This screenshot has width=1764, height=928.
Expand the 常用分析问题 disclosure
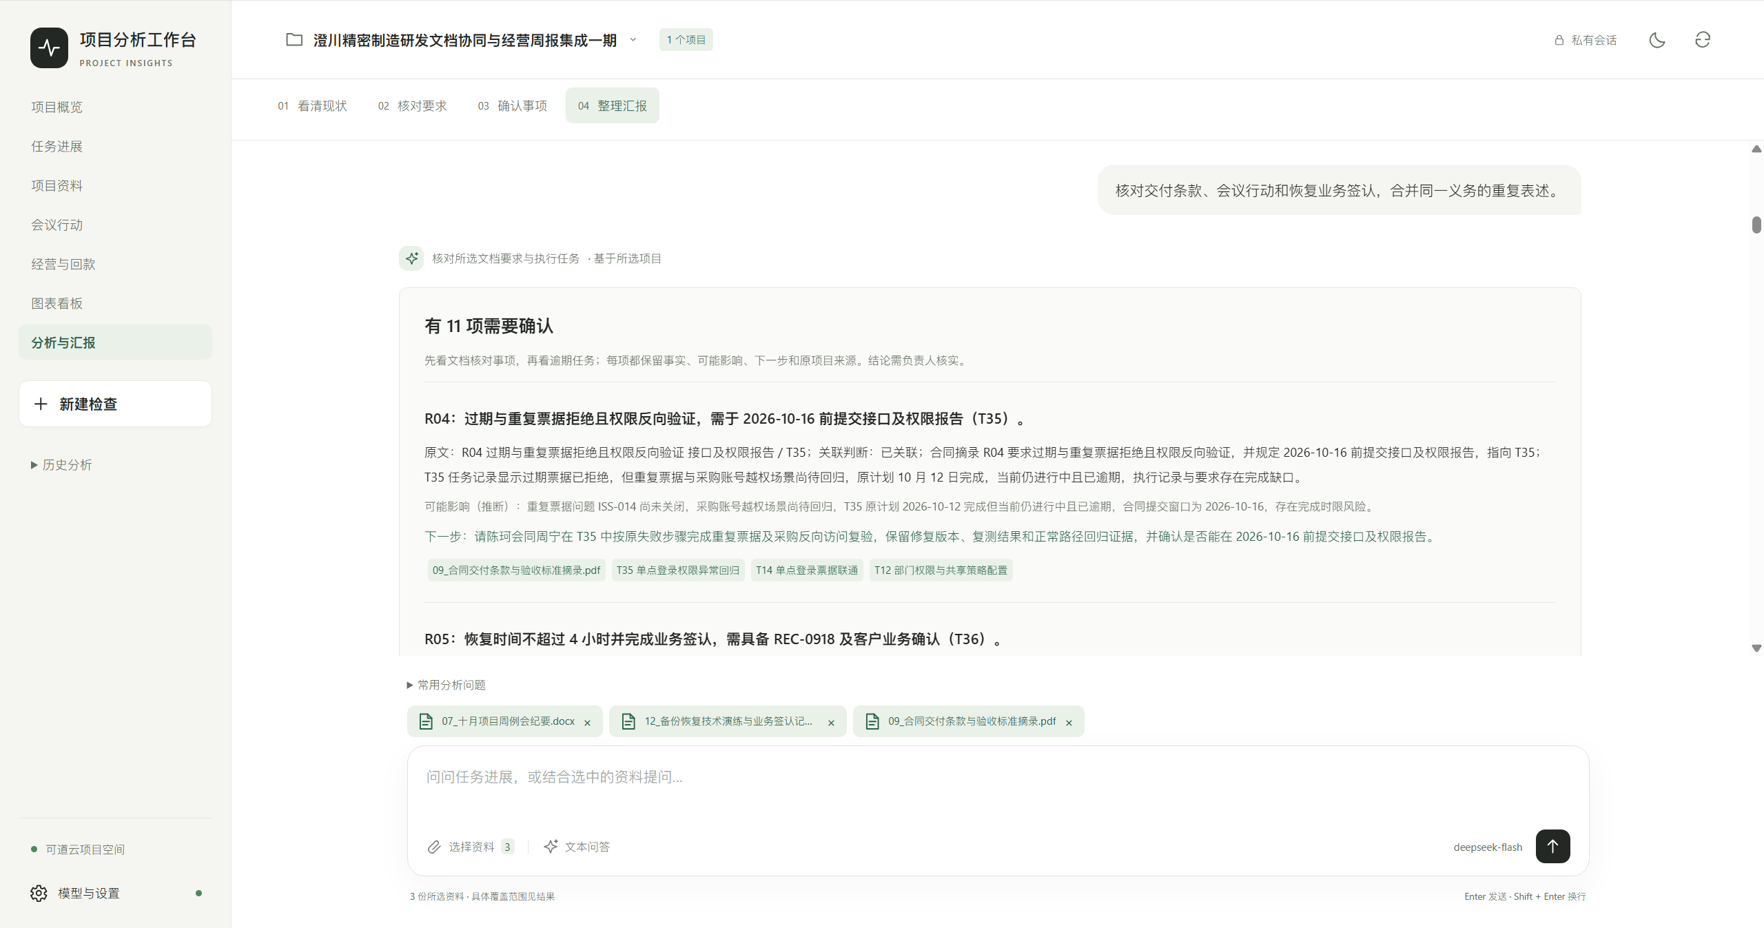click(x=447, y=685)
